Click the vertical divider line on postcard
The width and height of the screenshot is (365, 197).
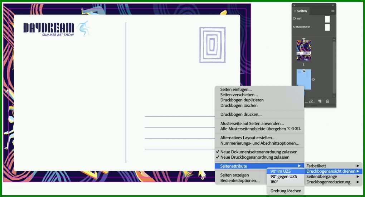click(x=126, y=92)
